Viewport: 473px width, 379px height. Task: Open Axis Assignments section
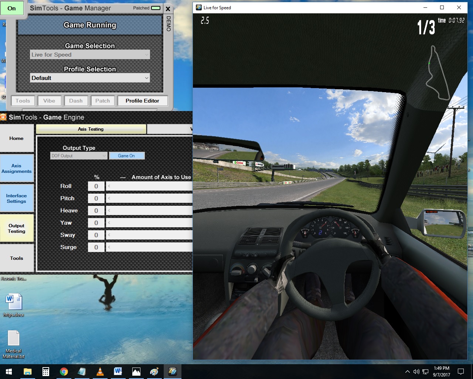(x=17, y=168)
